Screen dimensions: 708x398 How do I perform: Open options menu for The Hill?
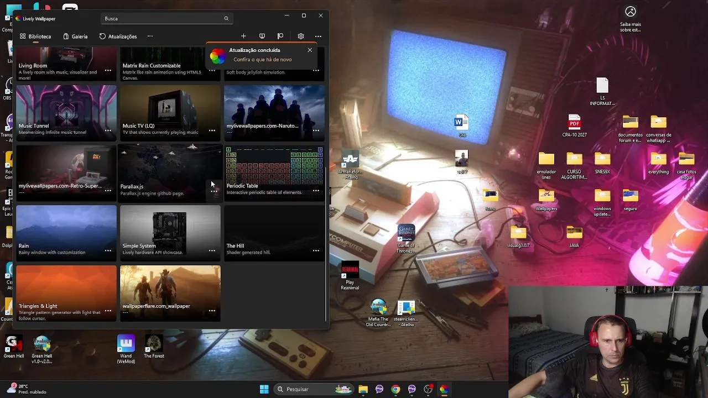(316, 250)
